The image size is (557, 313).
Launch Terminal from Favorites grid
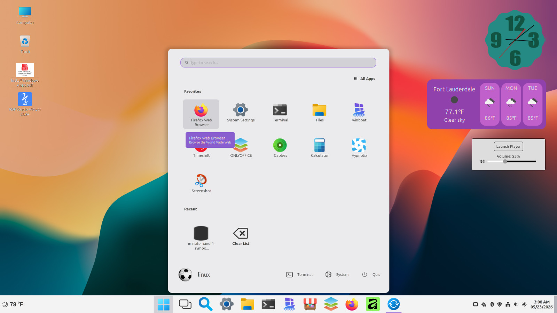tap(280, 112)
